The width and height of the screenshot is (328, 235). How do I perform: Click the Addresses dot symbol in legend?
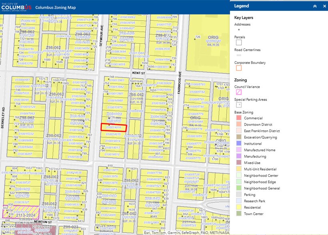coord(239,30)
